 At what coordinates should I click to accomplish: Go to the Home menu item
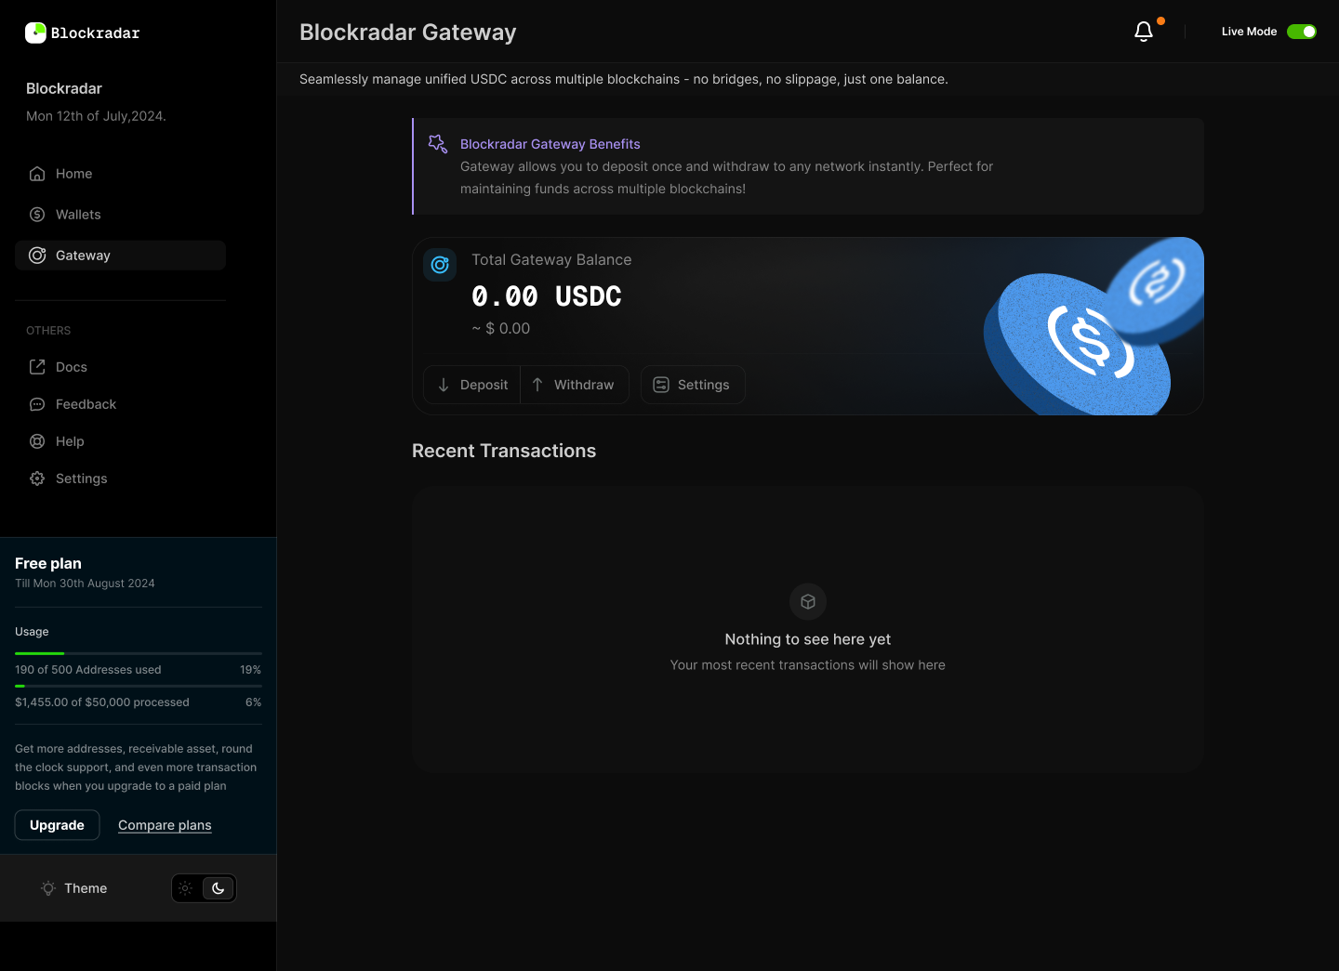[x=120, y=174]
